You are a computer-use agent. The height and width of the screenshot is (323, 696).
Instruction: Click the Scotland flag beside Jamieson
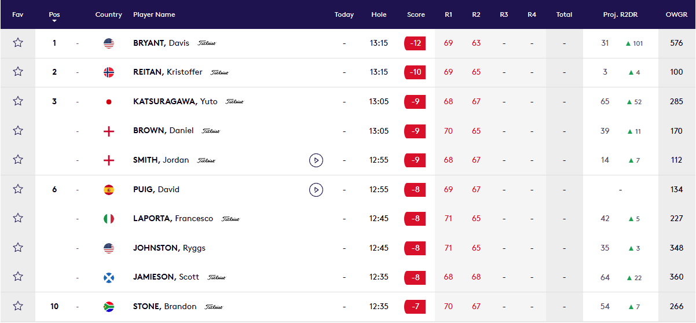[109, 277]
